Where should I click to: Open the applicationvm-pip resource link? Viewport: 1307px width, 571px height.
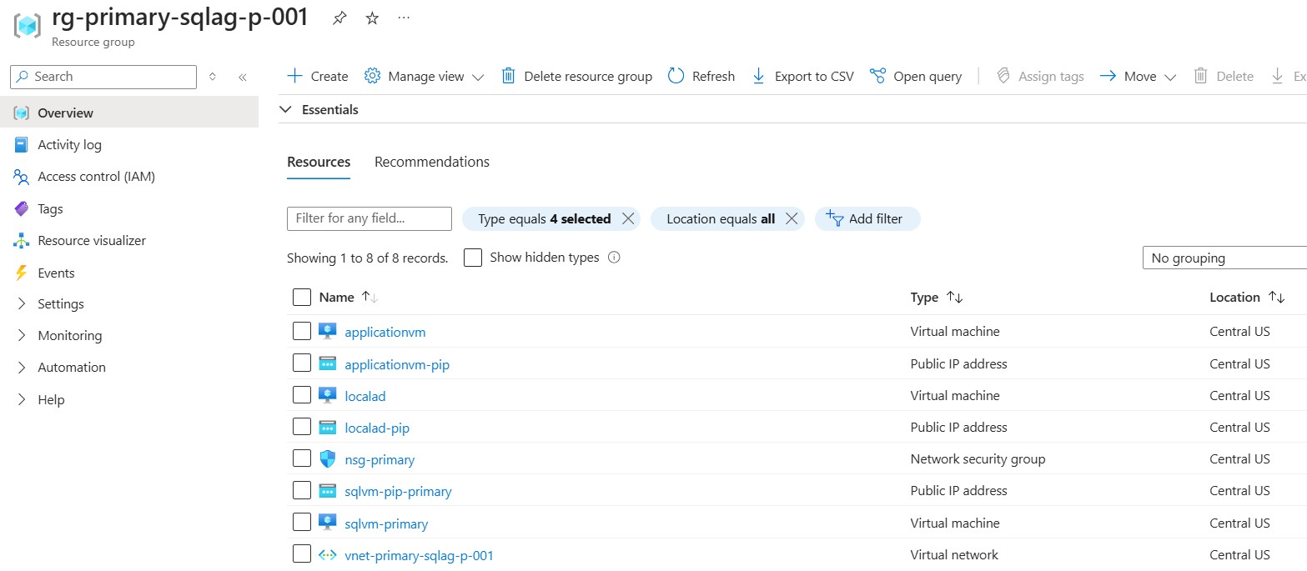tap(397, 364)
